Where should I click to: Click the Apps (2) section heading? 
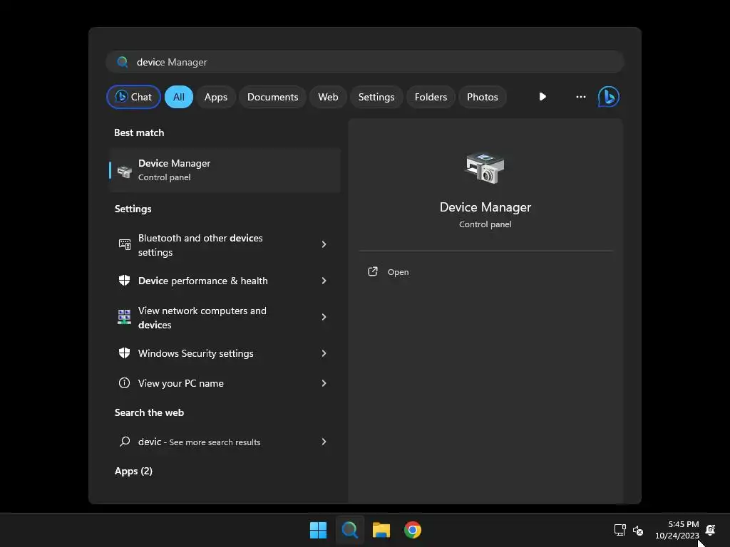[133, 471]
